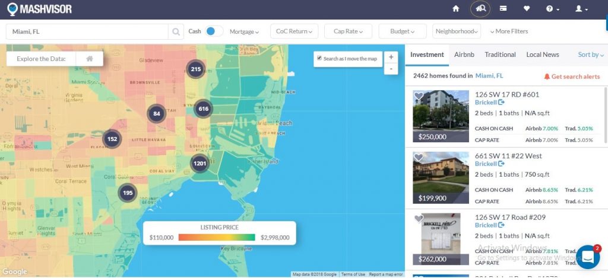The image size is (608, 278).
Task: Favorite the 661 SW 11 #22 West listing
Action: click(x=419, y=158)
